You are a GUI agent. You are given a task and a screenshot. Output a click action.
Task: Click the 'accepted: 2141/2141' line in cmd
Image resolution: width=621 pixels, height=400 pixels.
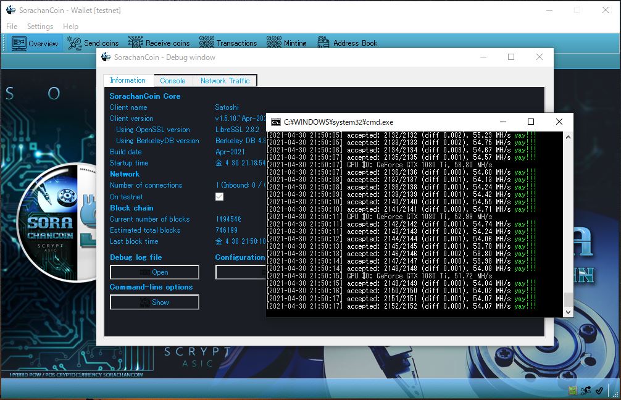click(402, 209)
